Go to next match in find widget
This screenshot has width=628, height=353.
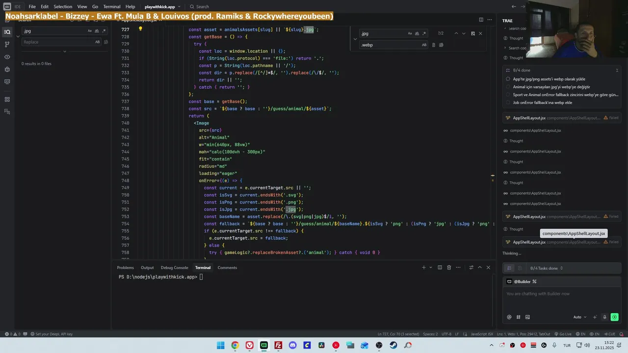464,33
